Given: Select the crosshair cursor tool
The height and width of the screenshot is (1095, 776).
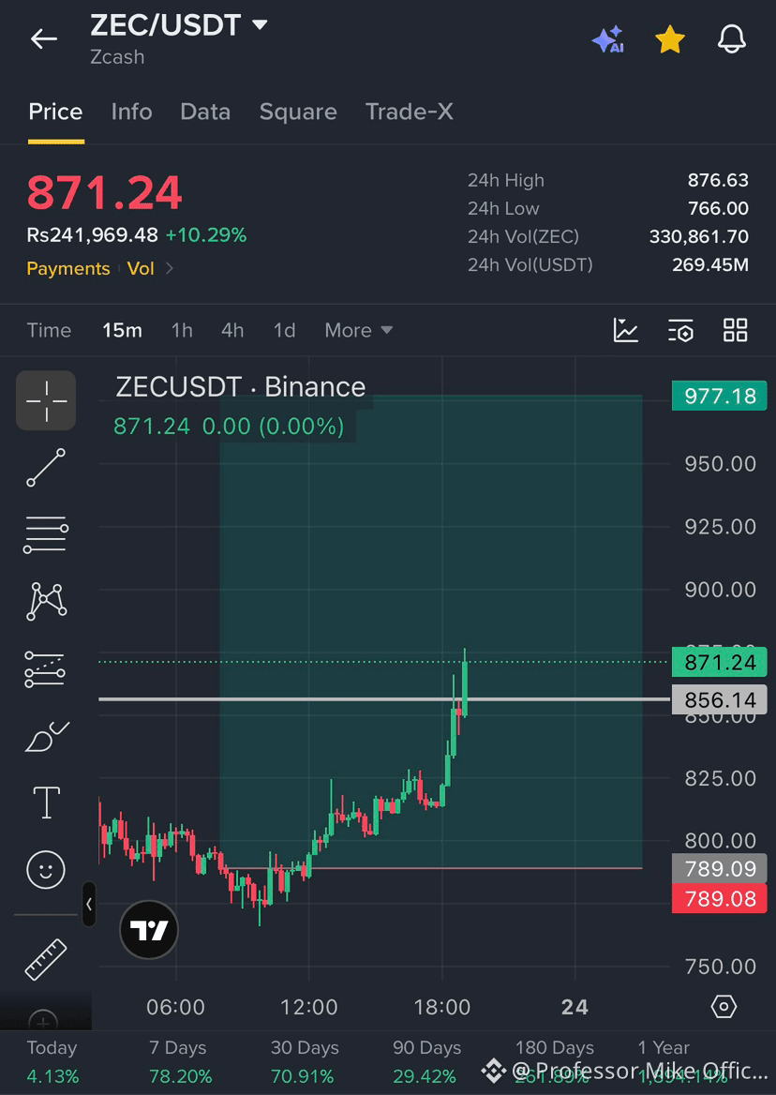Looking at the screenshot, I should (46, 401).
